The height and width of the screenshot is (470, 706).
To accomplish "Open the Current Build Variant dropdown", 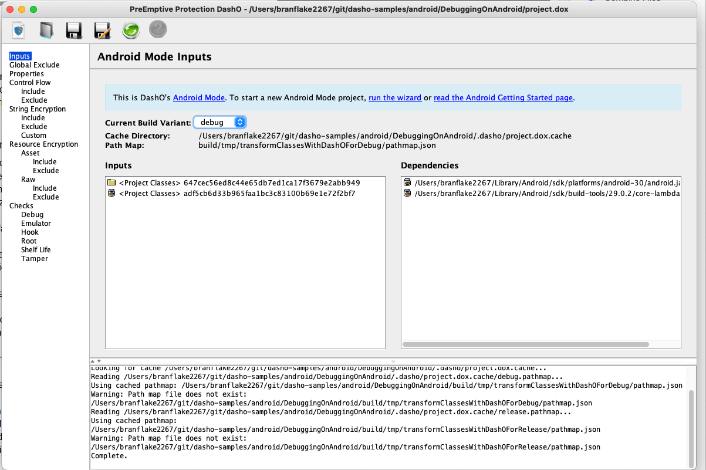I will (220, 122).
